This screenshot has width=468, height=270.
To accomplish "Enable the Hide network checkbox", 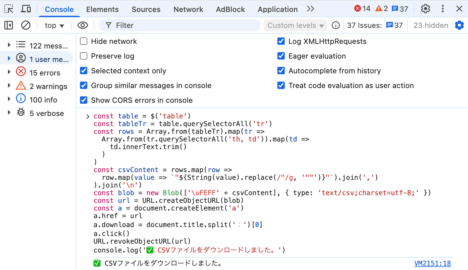I will click(x=84, y=41).
